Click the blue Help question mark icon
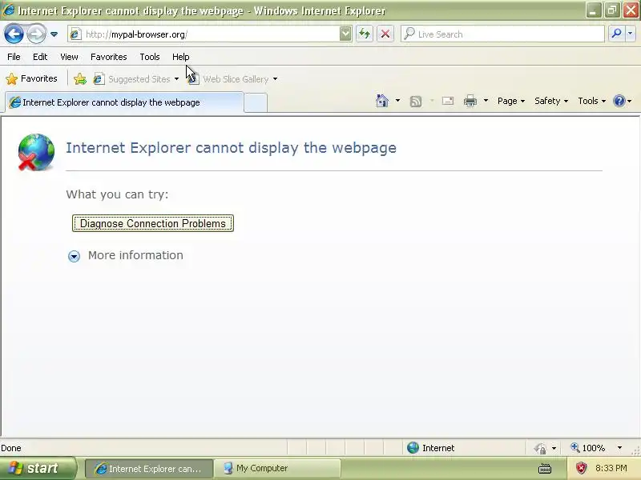Screen dimensions: 641x480 pos(619,101)
